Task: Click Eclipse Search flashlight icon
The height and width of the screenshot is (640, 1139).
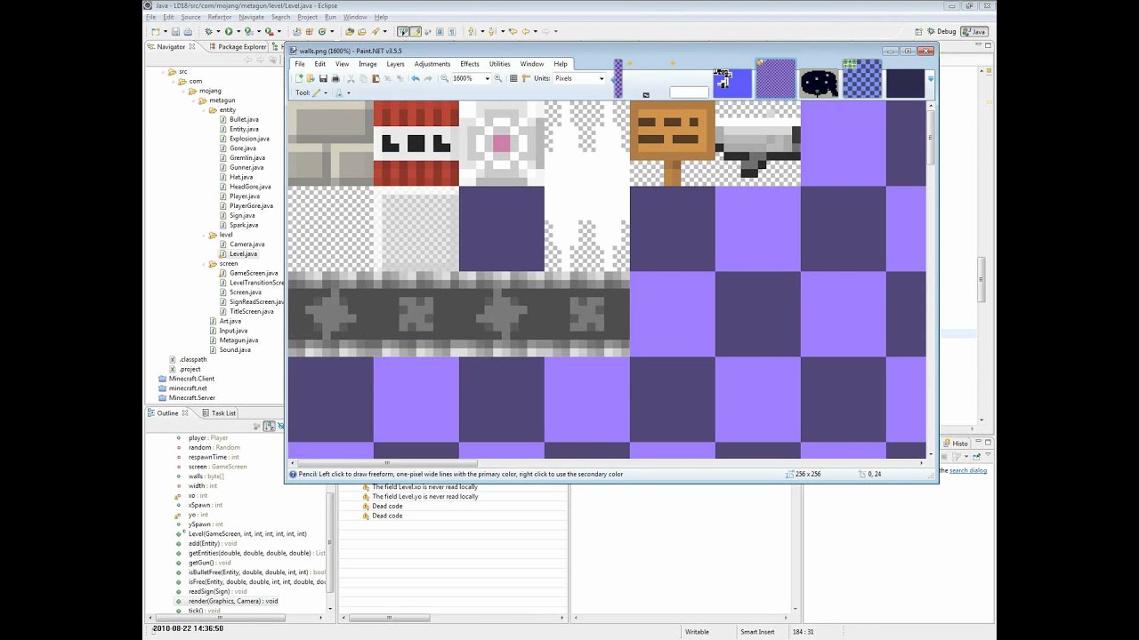Action: 375,31
